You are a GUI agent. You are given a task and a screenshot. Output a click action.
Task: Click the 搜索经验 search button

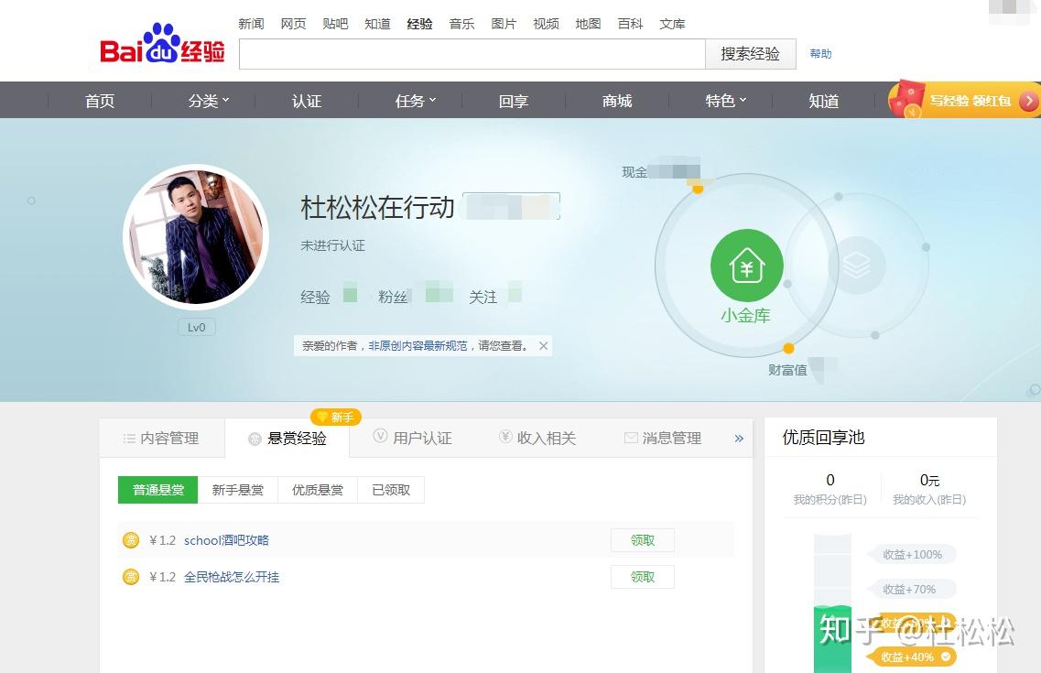point(750,54)
